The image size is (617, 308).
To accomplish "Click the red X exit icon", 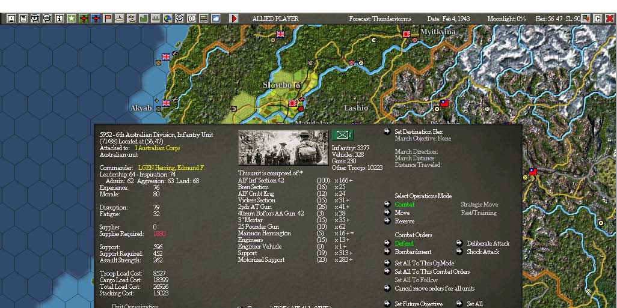I will [x=610, y=19].
